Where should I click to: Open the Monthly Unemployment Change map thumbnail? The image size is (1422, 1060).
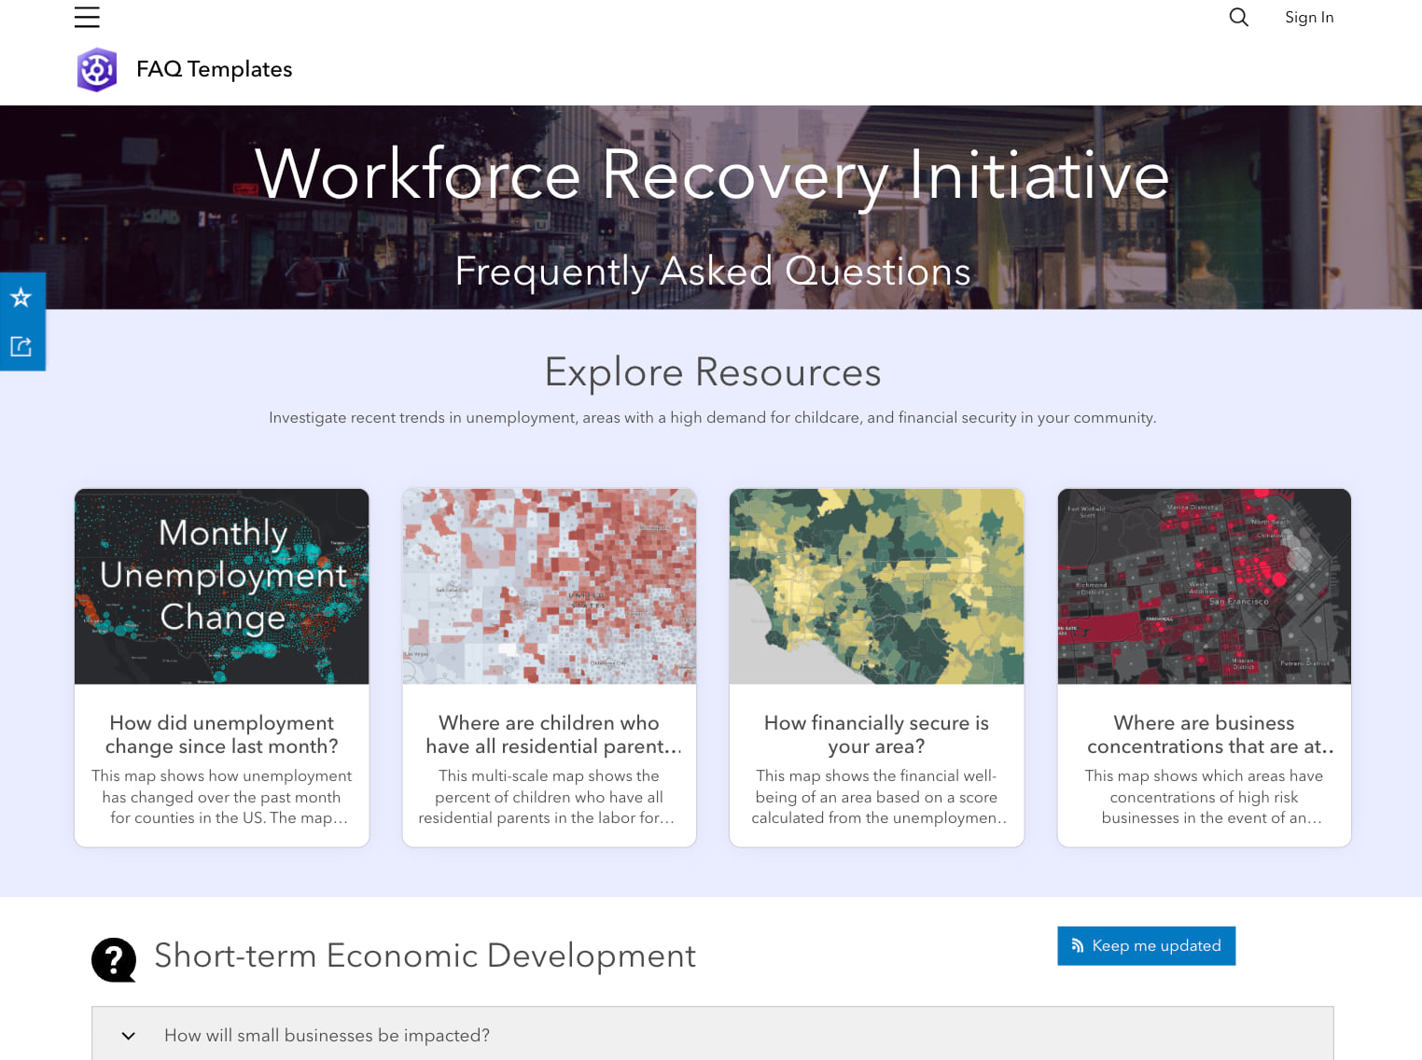coord(222,586)
